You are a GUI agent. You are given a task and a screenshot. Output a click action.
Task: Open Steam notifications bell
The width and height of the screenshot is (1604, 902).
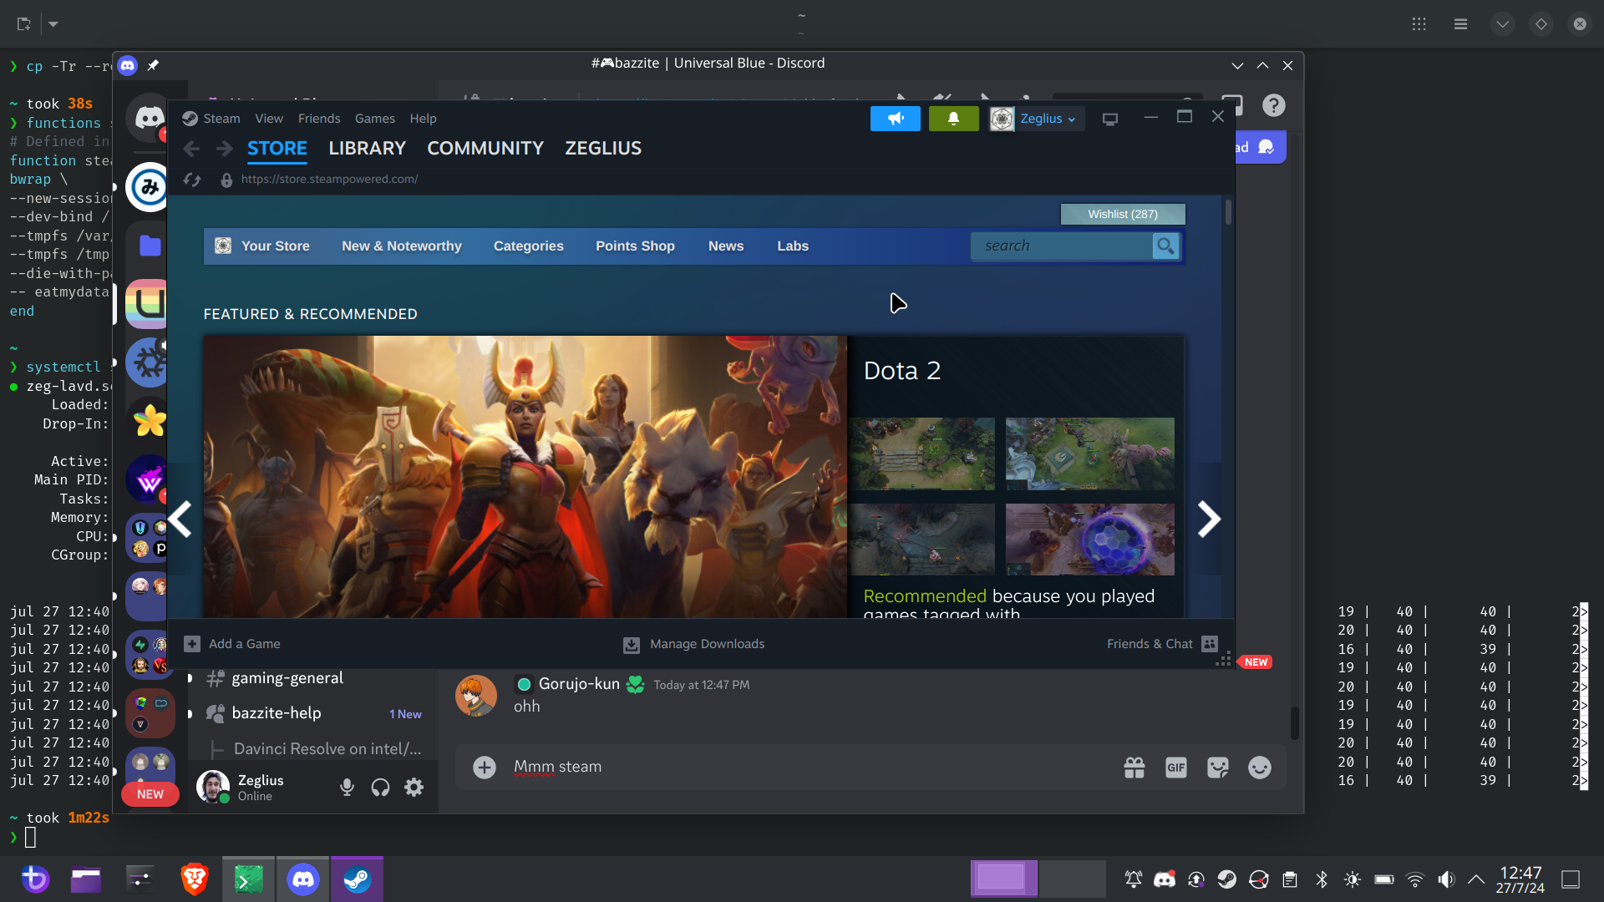[x=953, y=119]
